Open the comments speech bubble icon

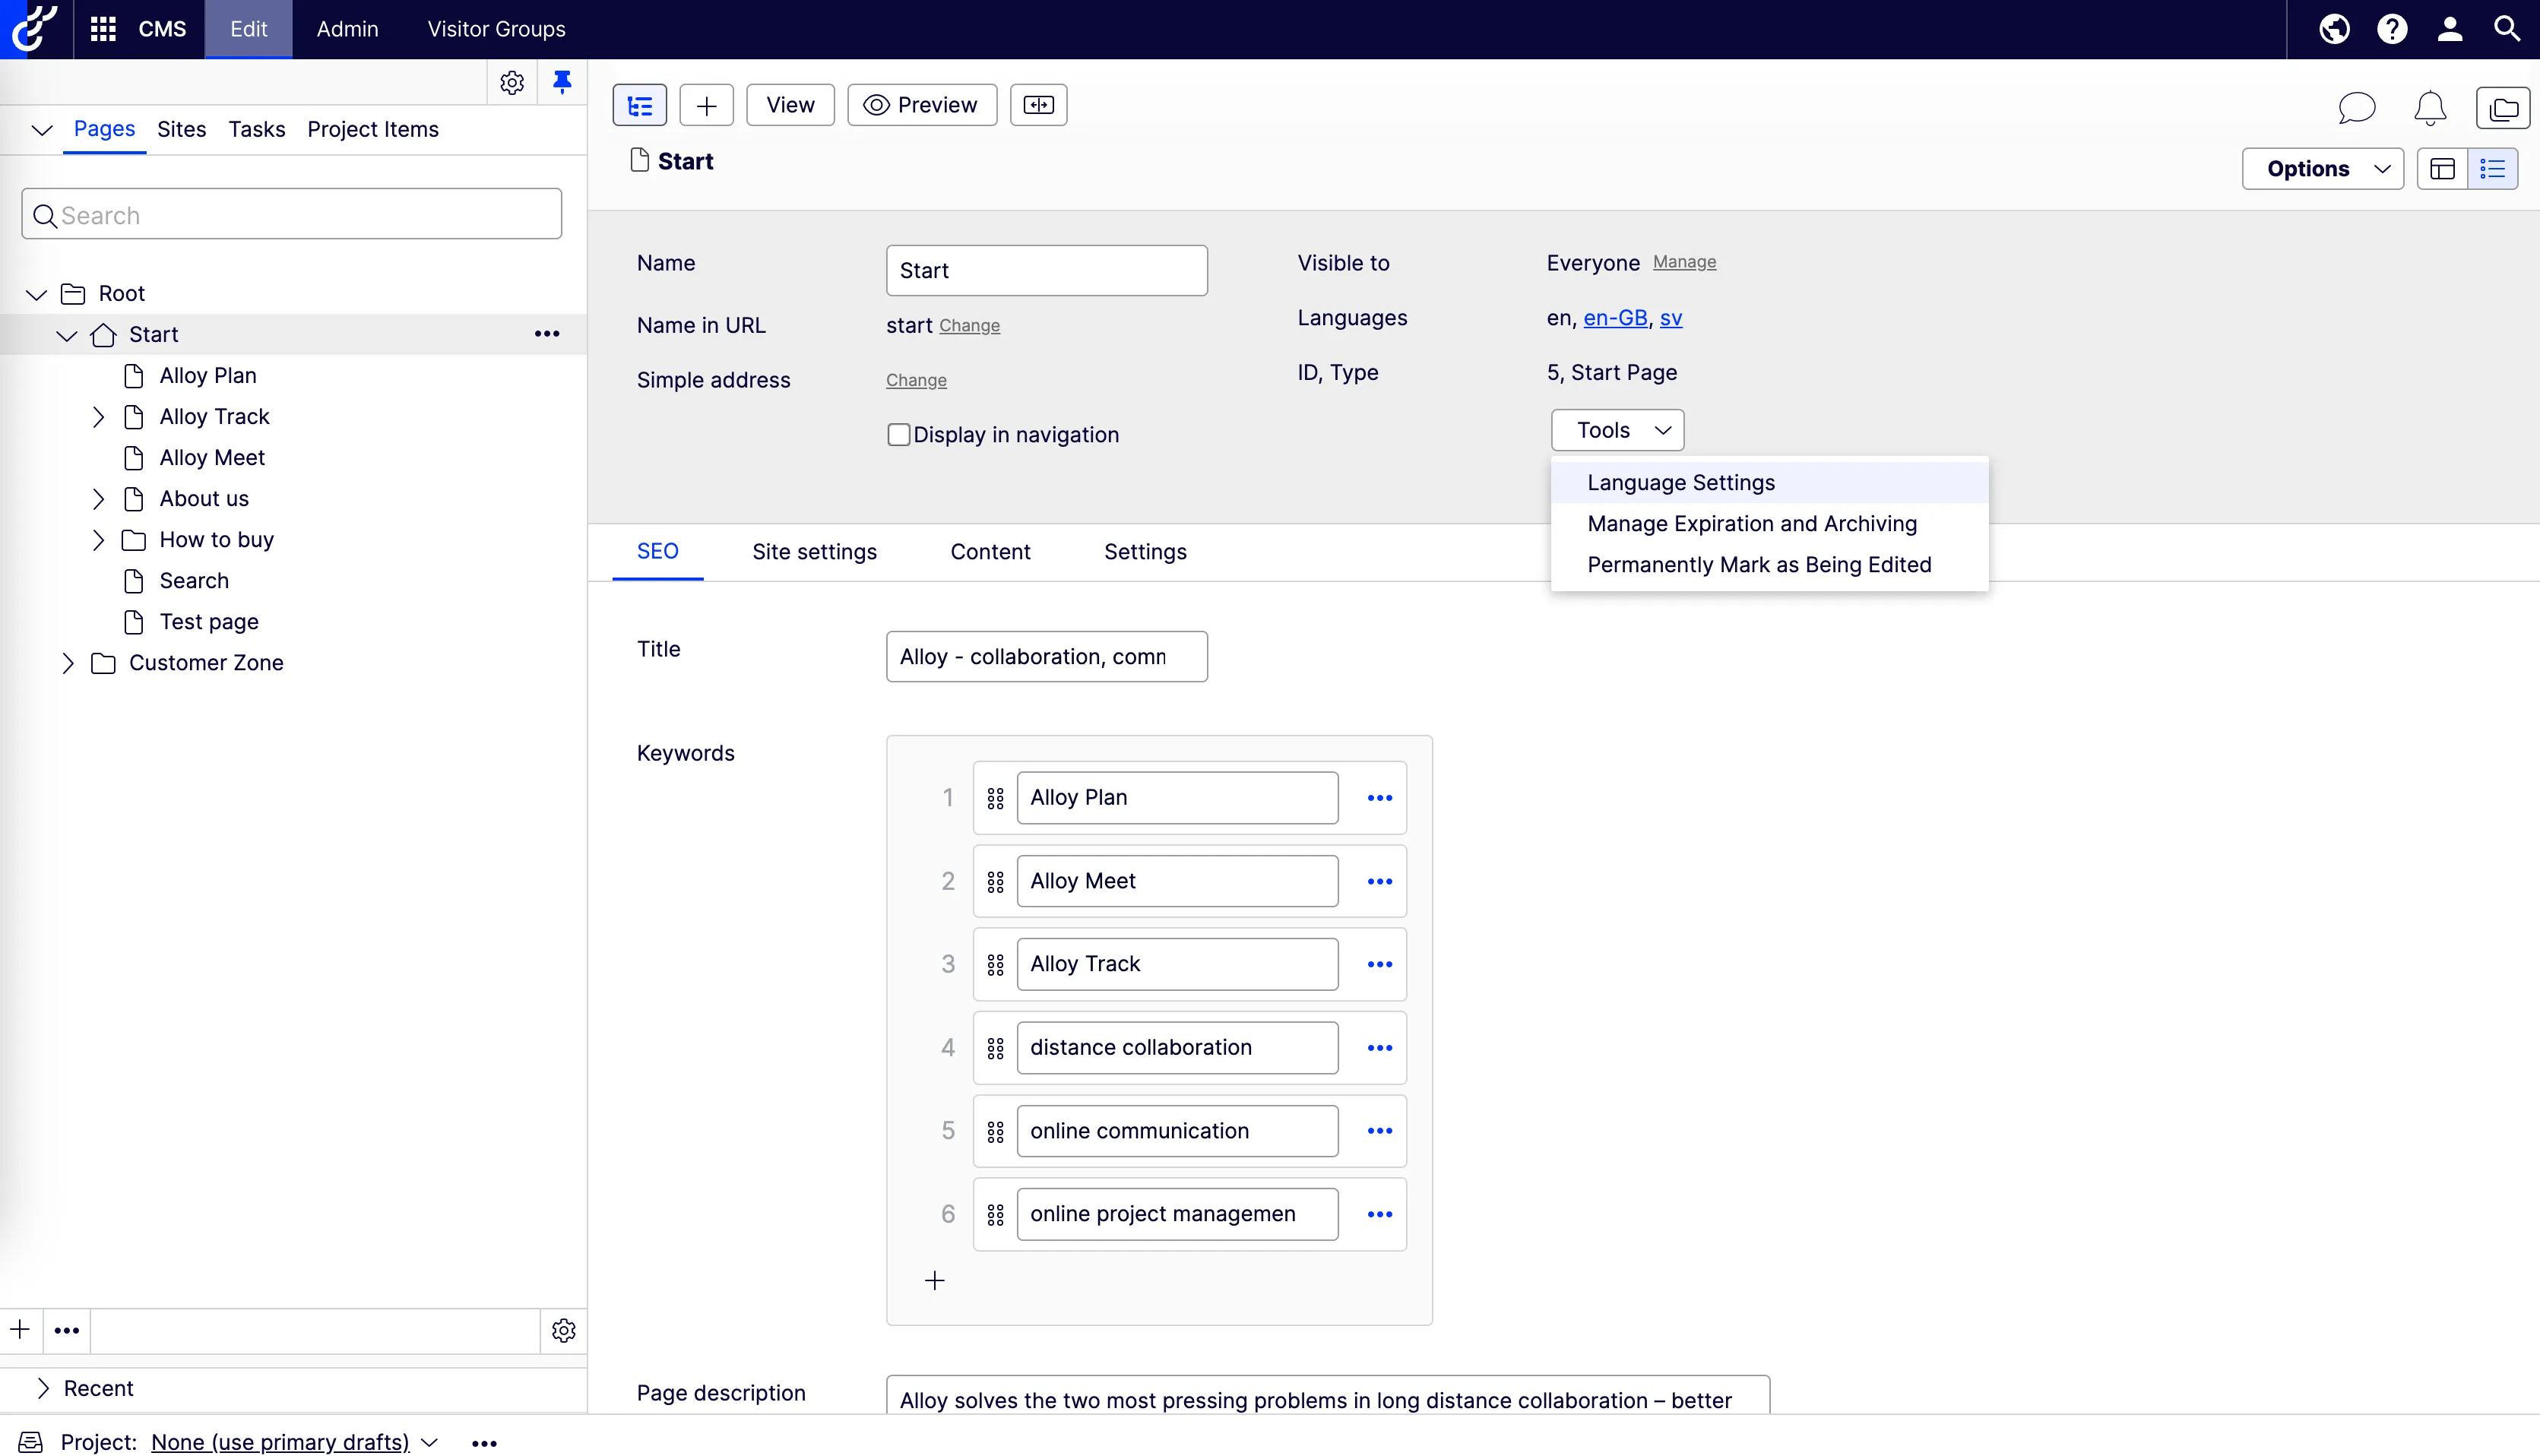click(x=2357, y=108)
